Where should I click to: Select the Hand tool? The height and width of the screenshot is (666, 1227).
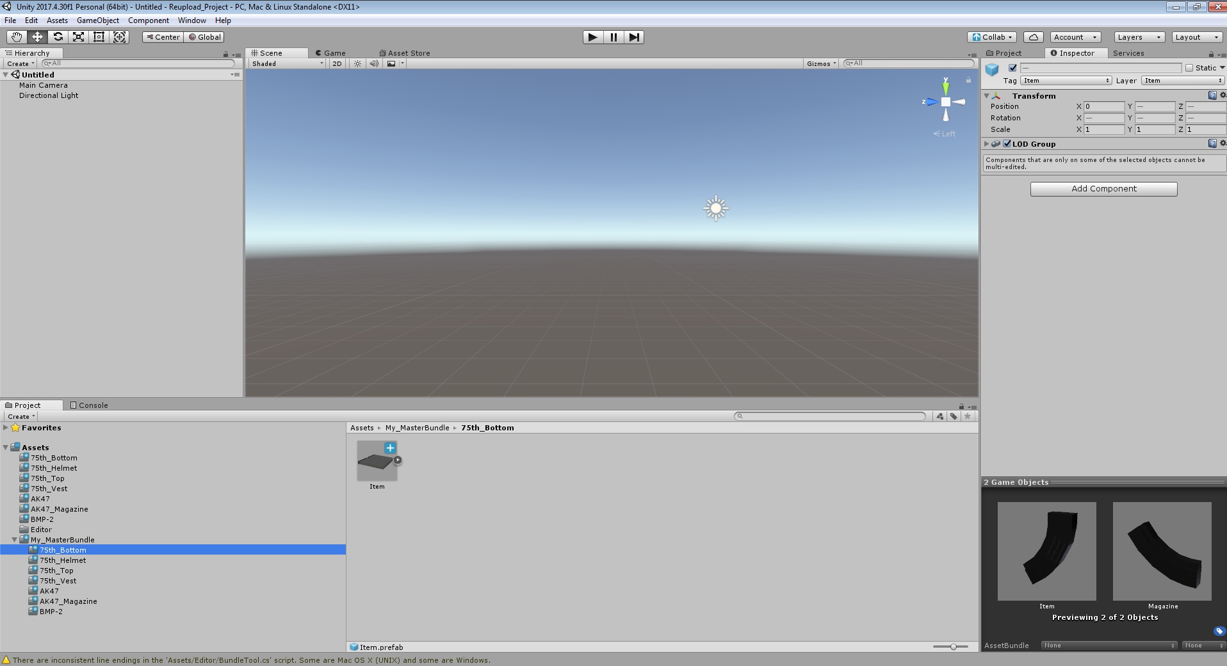pyautogui.click(x=17, y=37)
